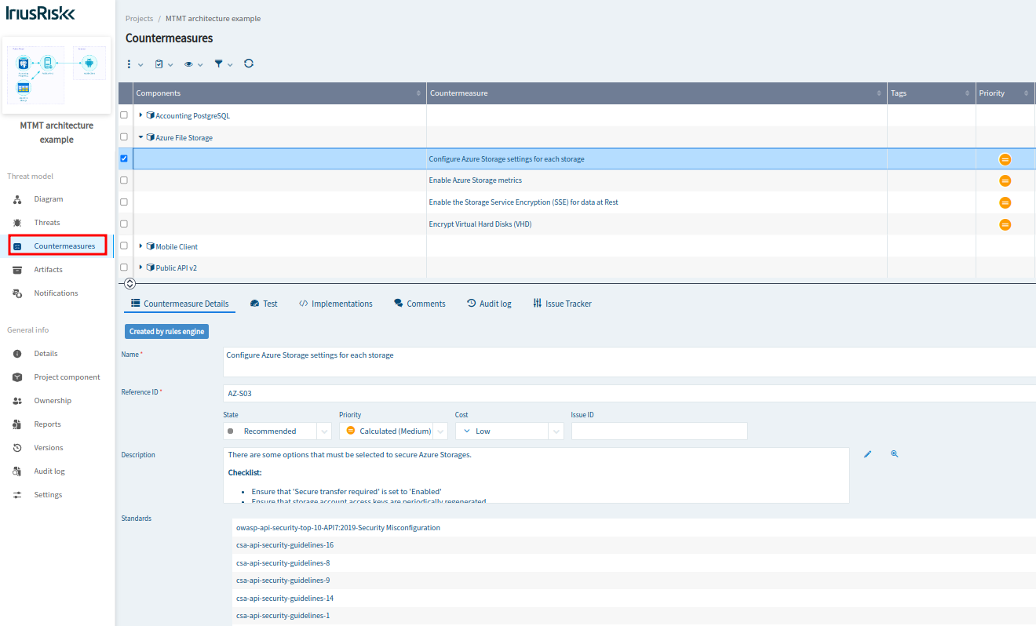Click inside the empty Issue ID field
This screenshot has width=1036, height=626.
point(659,431)
